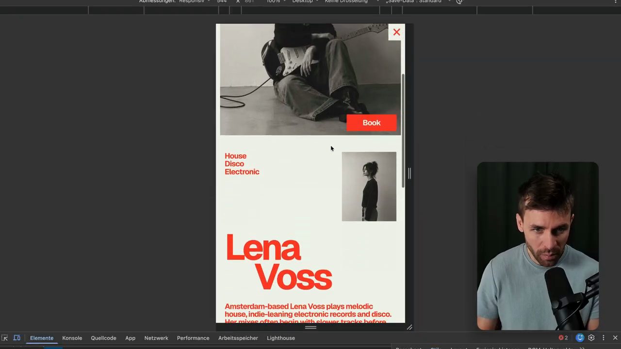Open the Netzwerk tab
This screenshot has width=621, height=349.
coord(156,338)
